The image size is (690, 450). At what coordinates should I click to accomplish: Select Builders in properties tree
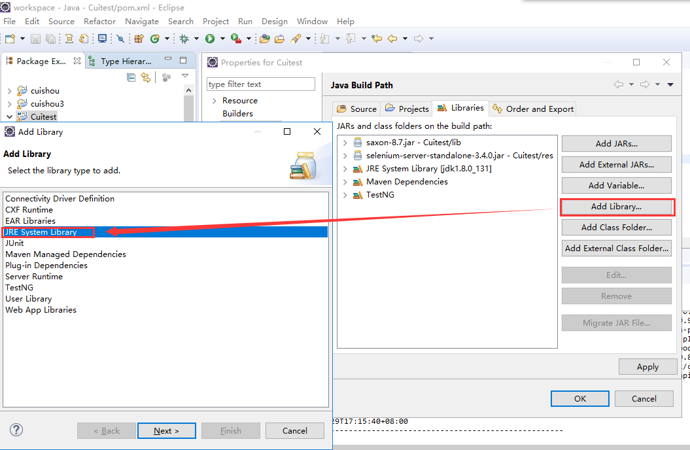pyautogui.click(x=237, y=114)
